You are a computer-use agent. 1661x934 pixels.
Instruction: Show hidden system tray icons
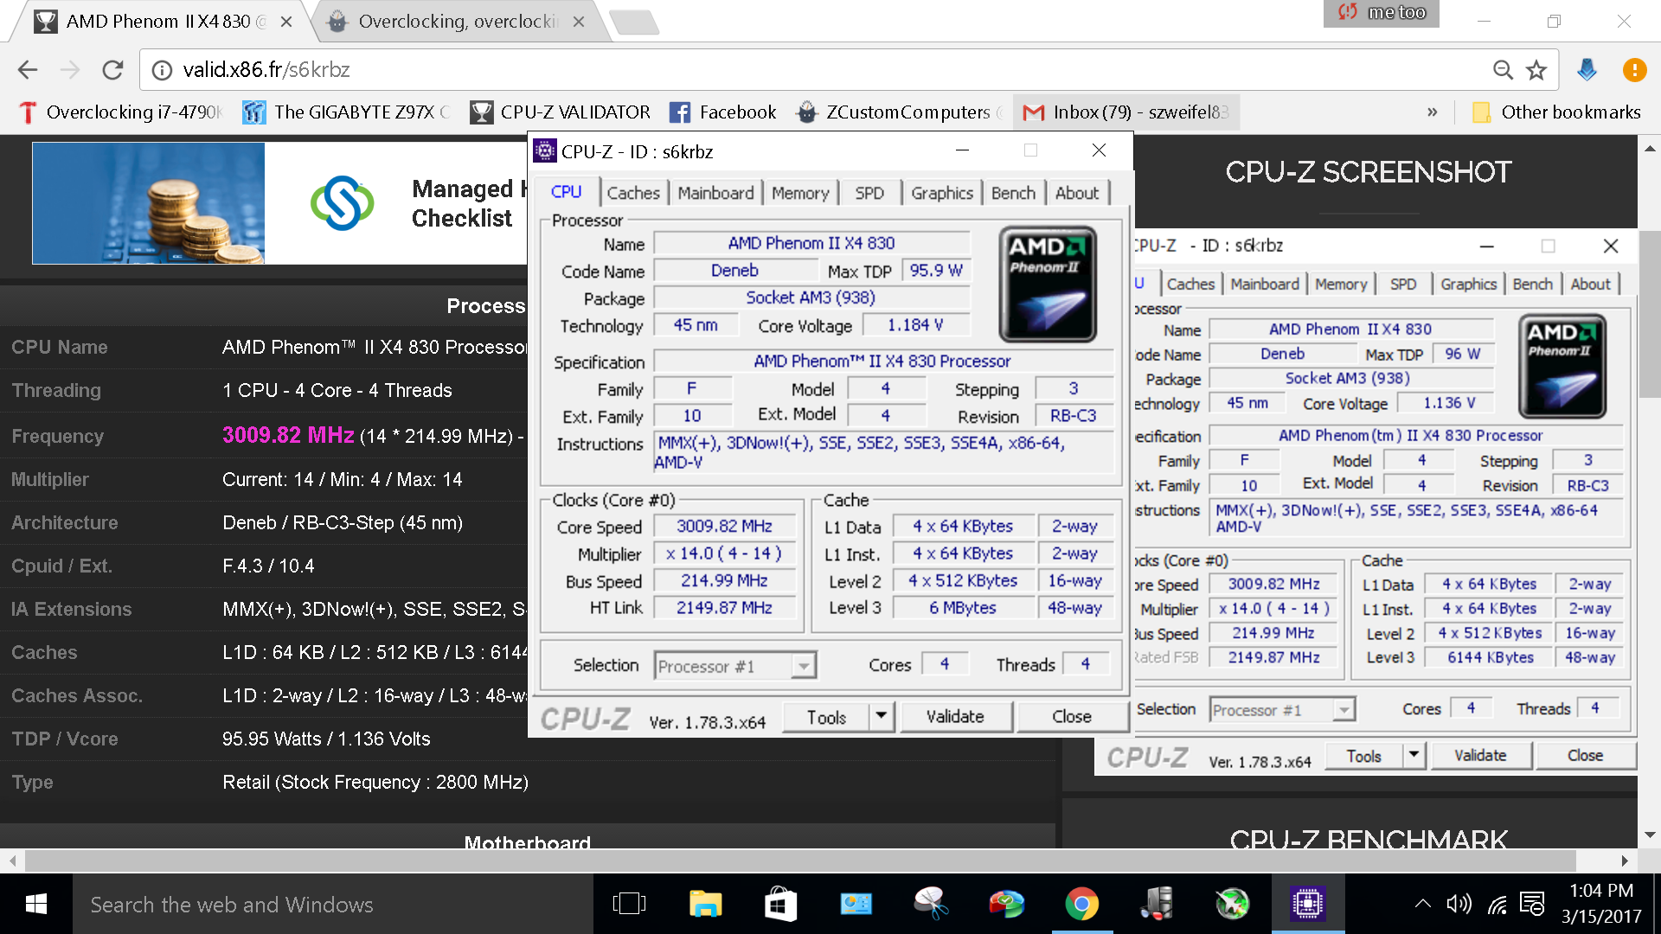click(x=1422, y=905)
